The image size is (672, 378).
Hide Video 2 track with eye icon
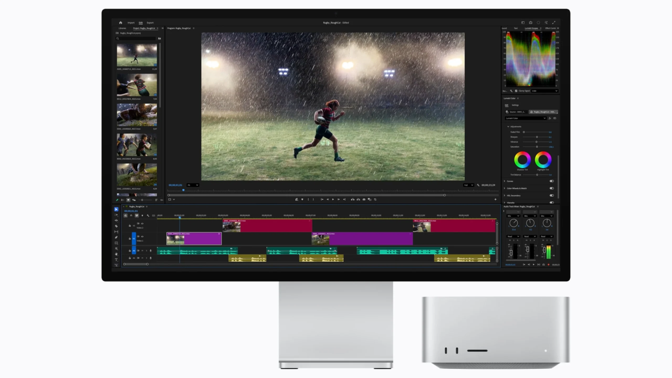(142, 224)
